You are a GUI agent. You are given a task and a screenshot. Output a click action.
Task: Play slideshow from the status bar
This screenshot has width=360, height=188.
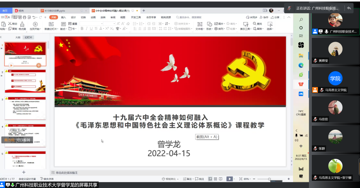[x=229, y=179]
